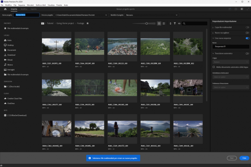
Task: Collapse Trascrizione automatica section chevron
Action: [213, 53]
